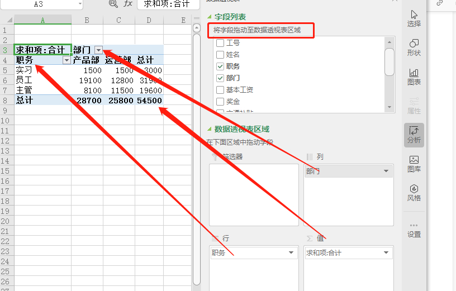
Task: Open the 职务 dropdown in the 行 area
Action: (x=291, y=252)
